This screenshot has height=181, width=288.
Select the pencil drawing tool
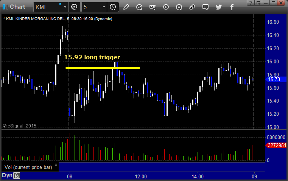(126, 7)
